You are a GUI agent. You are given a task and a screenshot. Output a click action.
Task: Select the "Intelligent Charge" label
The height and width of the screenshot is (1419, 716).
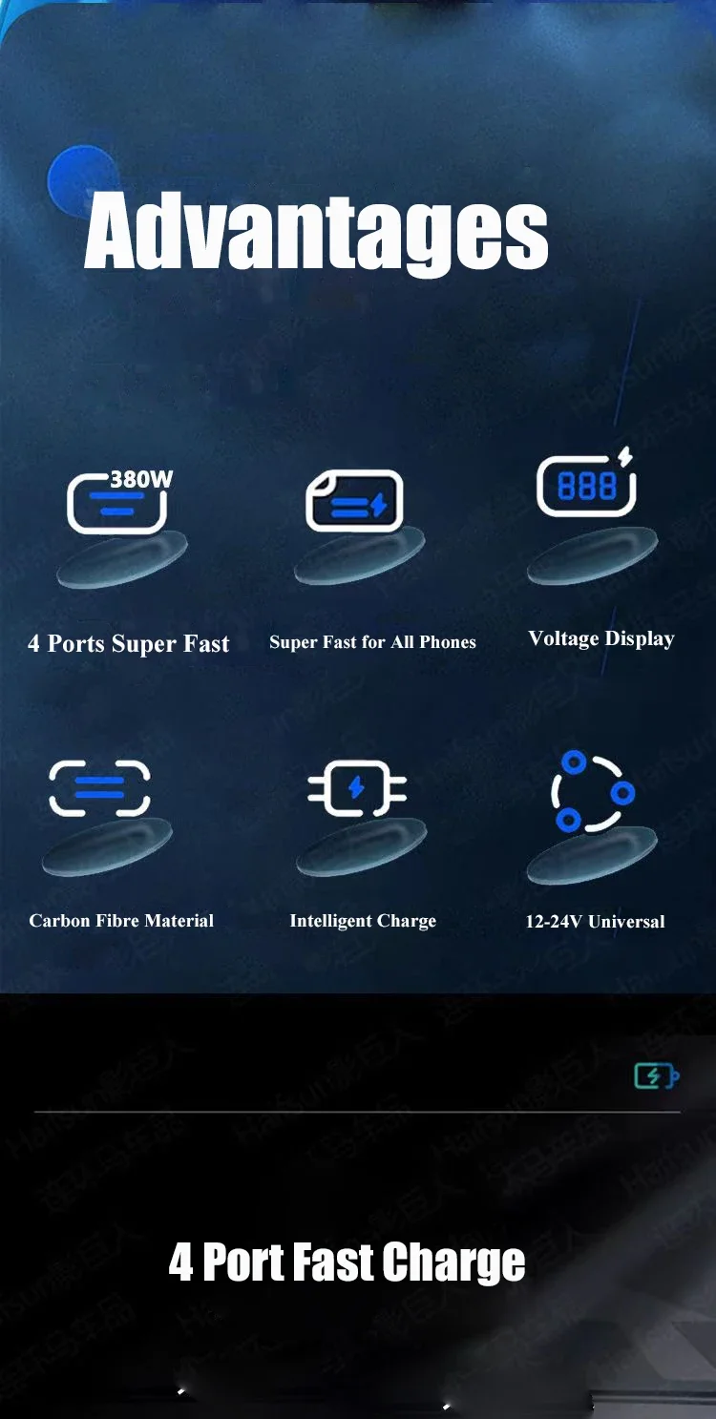coord(363,921)
